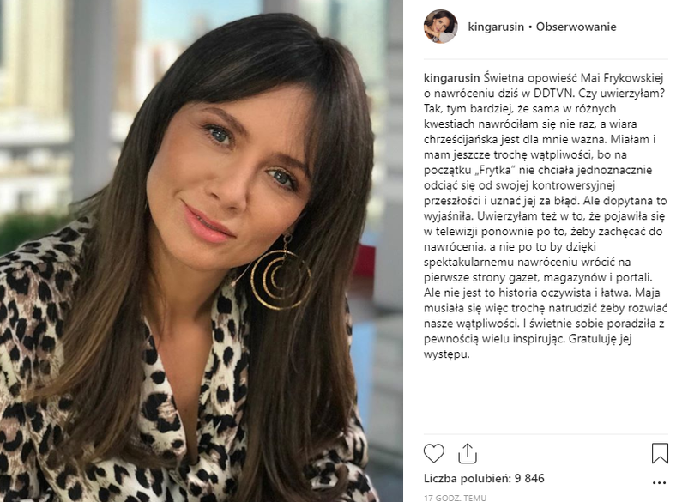
Task: Open the main leopard blouse photo
Action: tap(202, 251)
